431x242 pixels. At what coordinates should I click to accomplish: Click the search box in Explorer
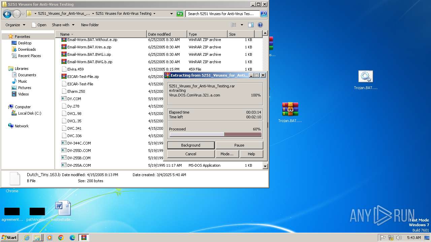point(223,14)
